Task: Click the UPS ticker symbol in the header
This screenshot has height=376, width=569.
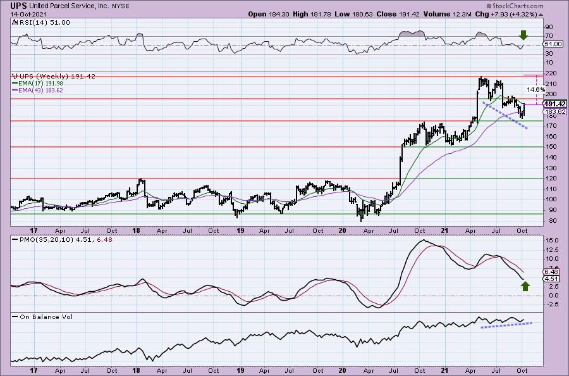Action: (x=18, y=6)
